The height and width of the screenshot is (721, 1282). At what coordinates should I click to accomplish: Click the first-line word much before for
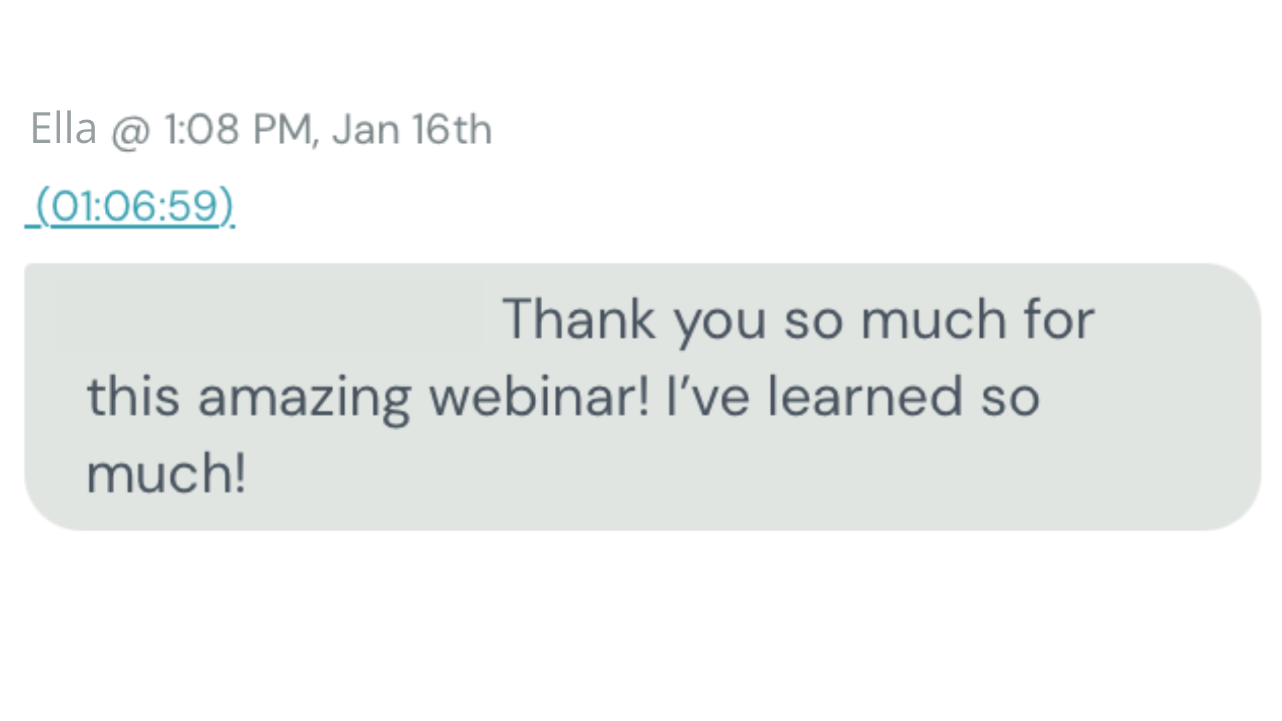933,320
